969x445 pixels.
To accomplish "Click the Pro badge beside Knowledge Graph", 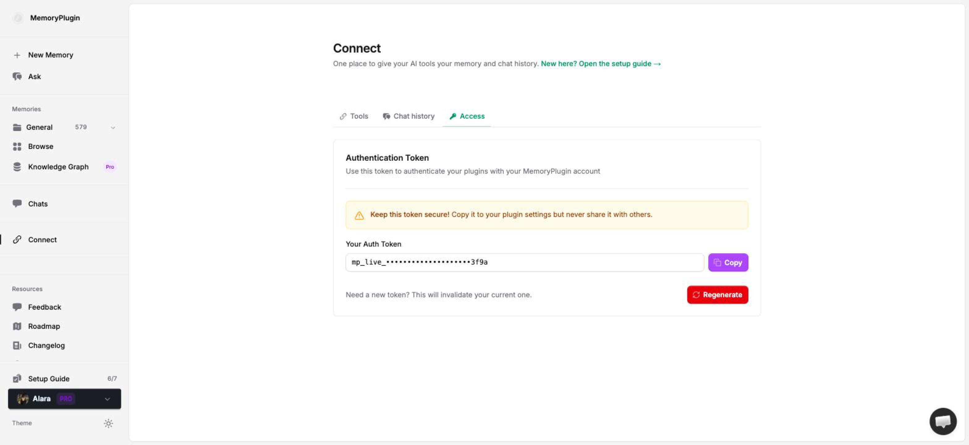I will (x=110, y=167).
